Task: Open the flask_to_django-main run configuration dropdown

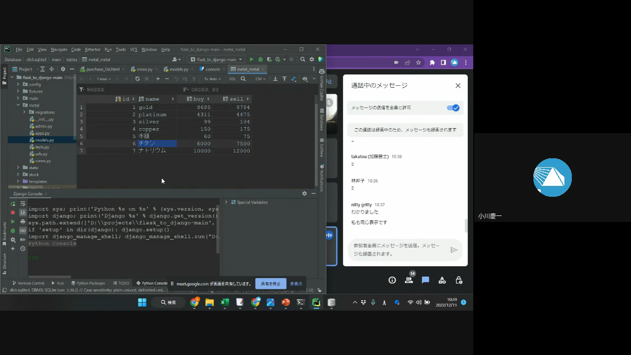Action: tap(216, 60)
